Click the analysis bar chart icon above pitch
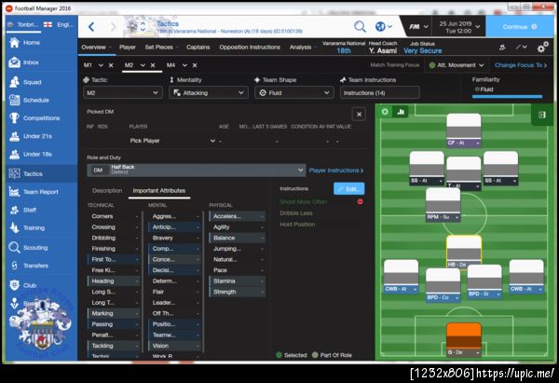This screenshot has width=559, height=383. pyautogui.click(x=401, y=112)
